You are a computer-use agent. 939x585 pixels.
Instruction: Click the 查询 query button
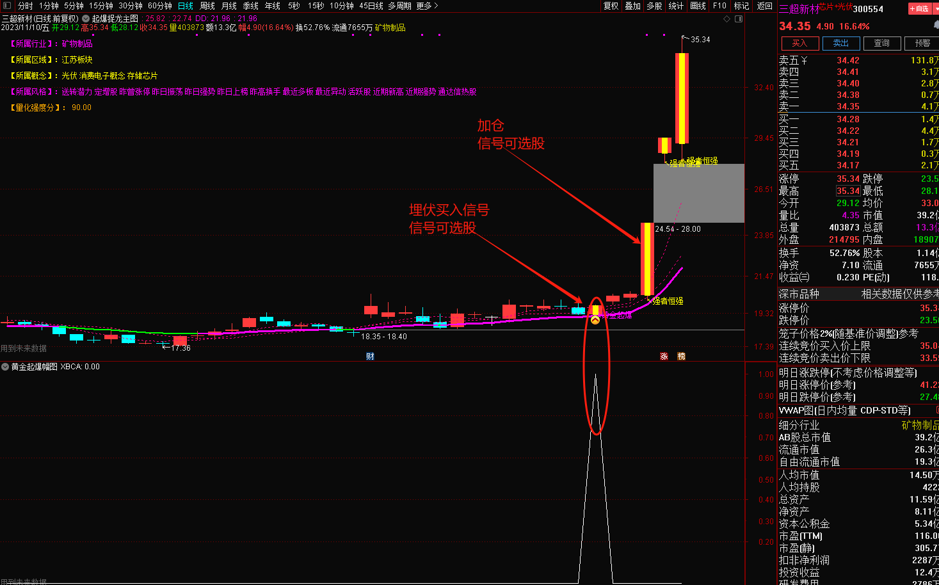[x=881, y=44]
